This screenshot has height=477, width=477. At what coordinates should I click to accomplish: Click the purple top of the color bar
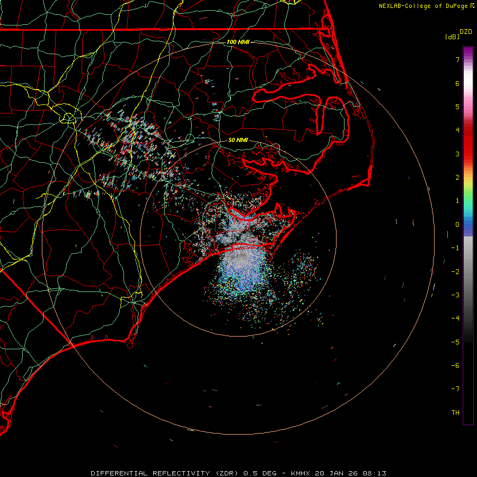[x=468, y=50]
